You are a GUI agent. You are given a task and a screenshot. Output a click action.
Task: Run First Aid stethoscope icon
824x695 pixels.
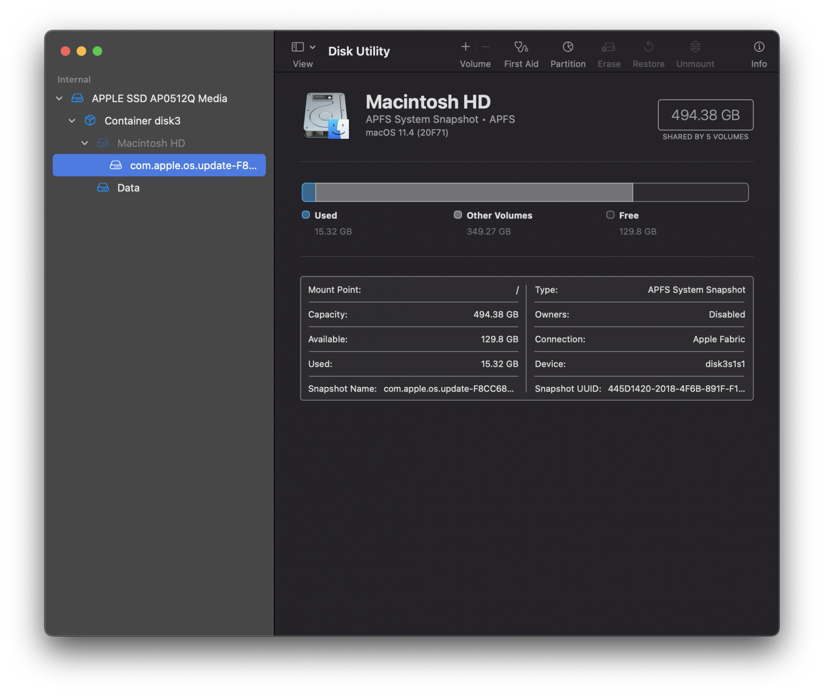tap(521, 47)
